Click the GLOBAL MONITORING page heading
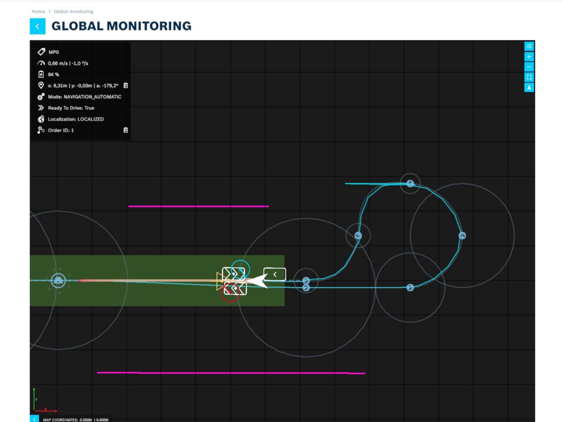The width and height of the screenshot is (563, 422). coord(121,26)
